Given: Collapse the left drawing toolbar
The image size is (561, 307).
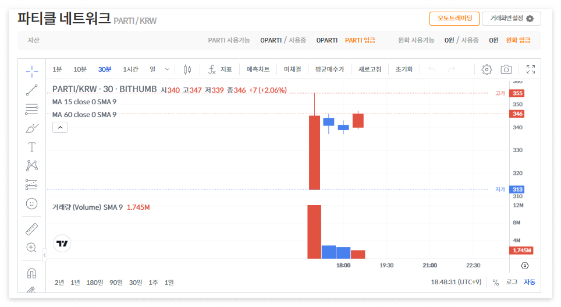Looking at the screenshot, I should click(44, 255).
